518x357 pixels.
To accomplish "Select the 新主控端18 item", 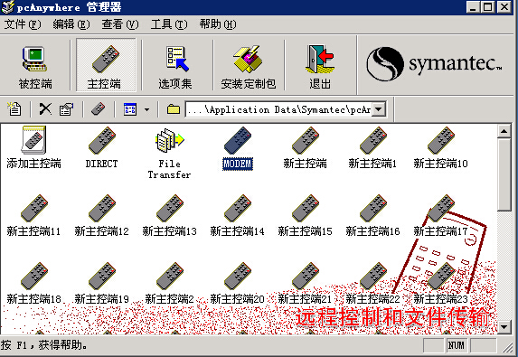I will [x=33, y=284].
